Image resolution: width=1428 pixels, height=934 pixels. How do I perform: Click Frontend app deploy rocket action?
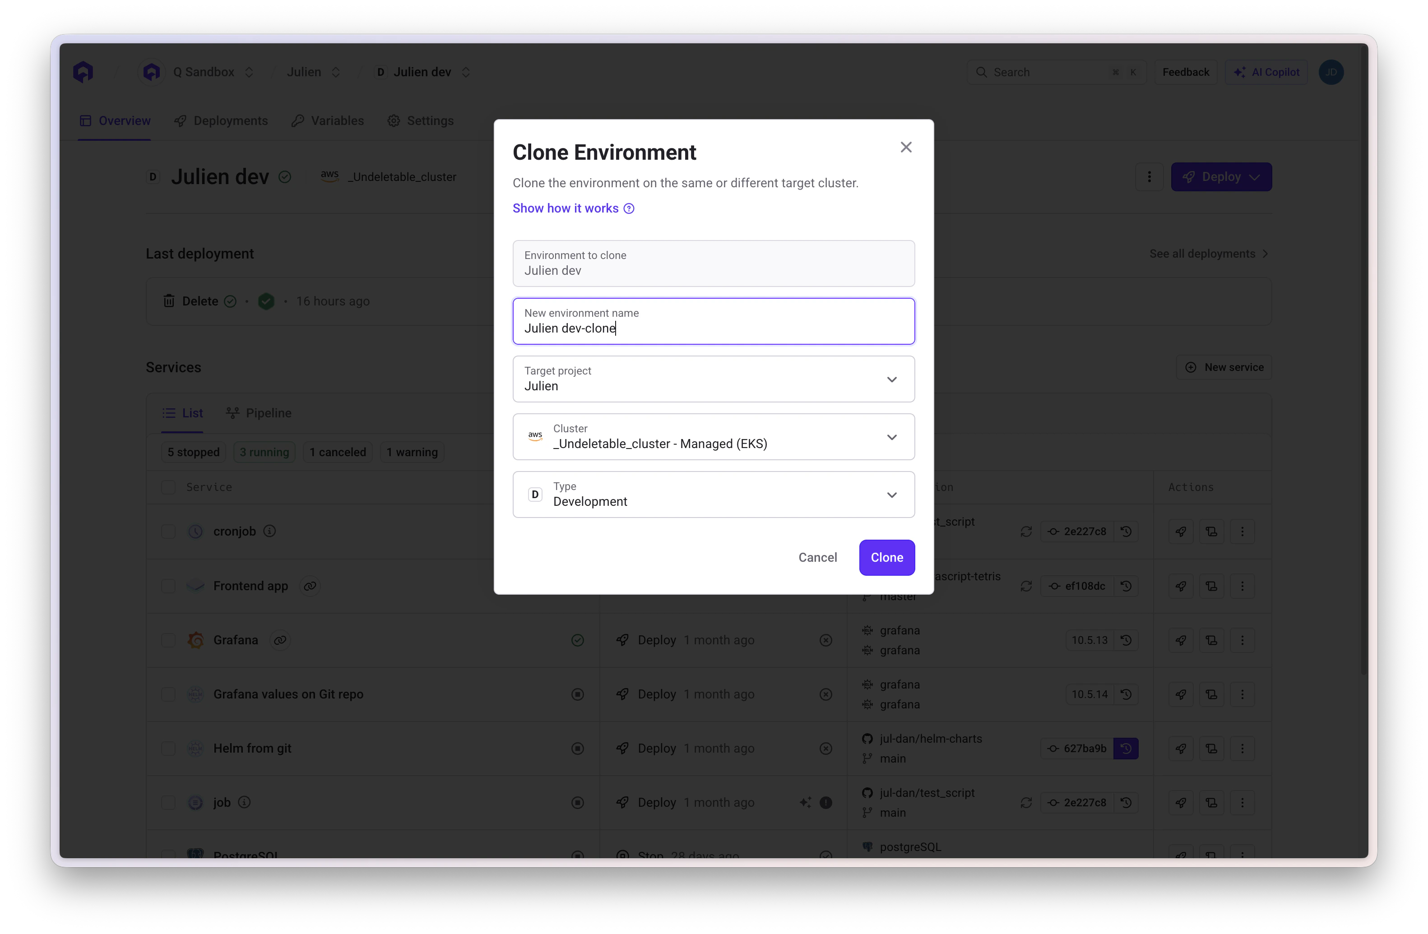point(1181,586)
